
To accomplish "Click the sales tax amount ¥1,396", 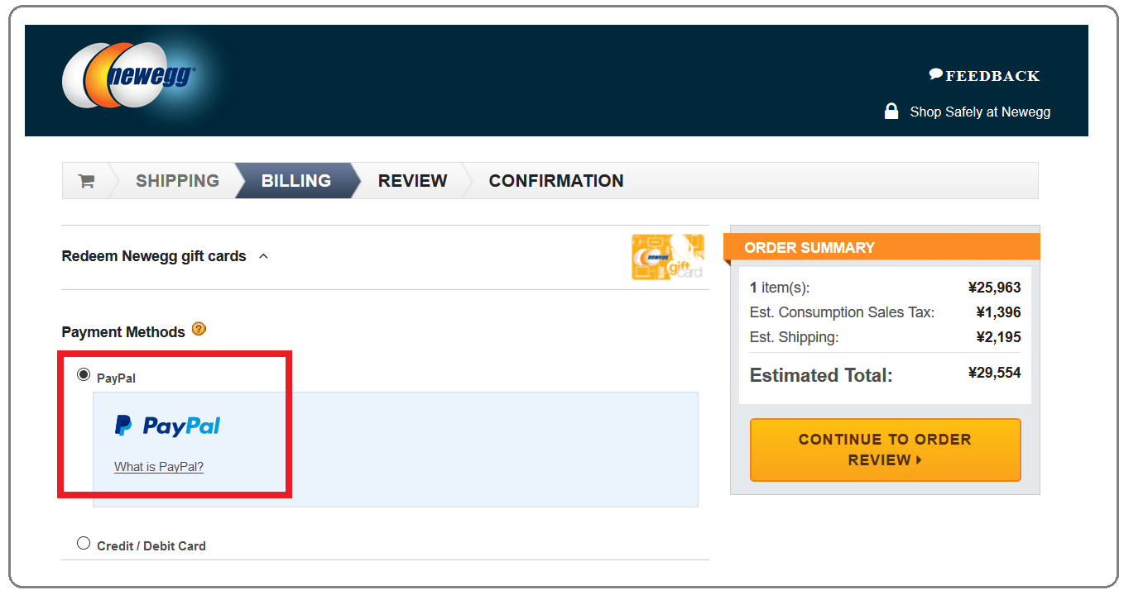I will [x=999, y=312].
